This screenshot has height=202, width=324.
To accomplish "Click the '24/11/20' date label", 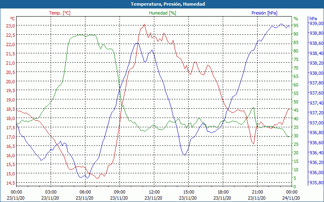I will pyautogui.click(x=291, y=198).
